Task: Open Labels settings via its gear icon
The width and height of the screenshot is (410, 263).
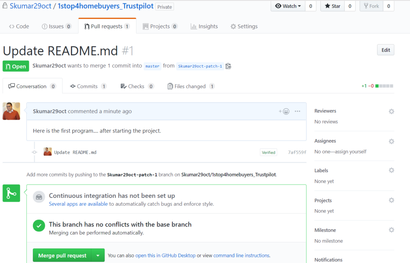Action: (x=391, y=170)
